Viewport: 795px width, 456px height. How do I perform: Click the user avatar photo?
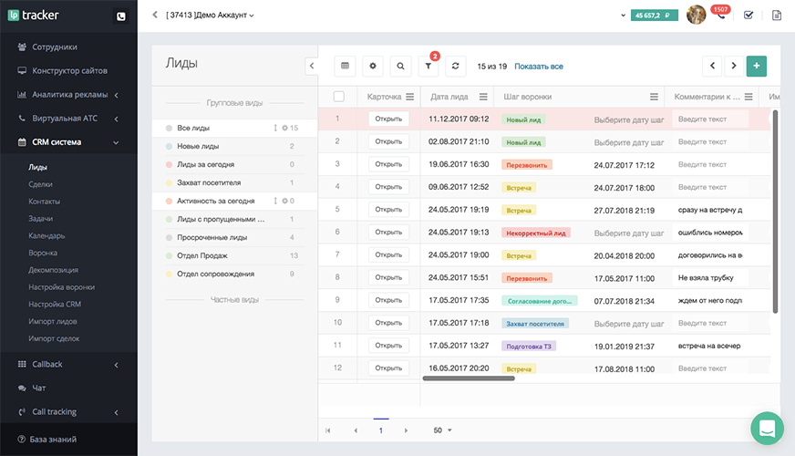pos(697,16)
